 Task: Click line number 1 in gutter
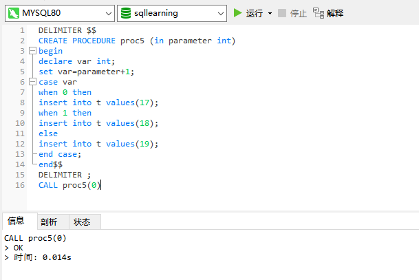pyautogui.click(x=22, y=30)
